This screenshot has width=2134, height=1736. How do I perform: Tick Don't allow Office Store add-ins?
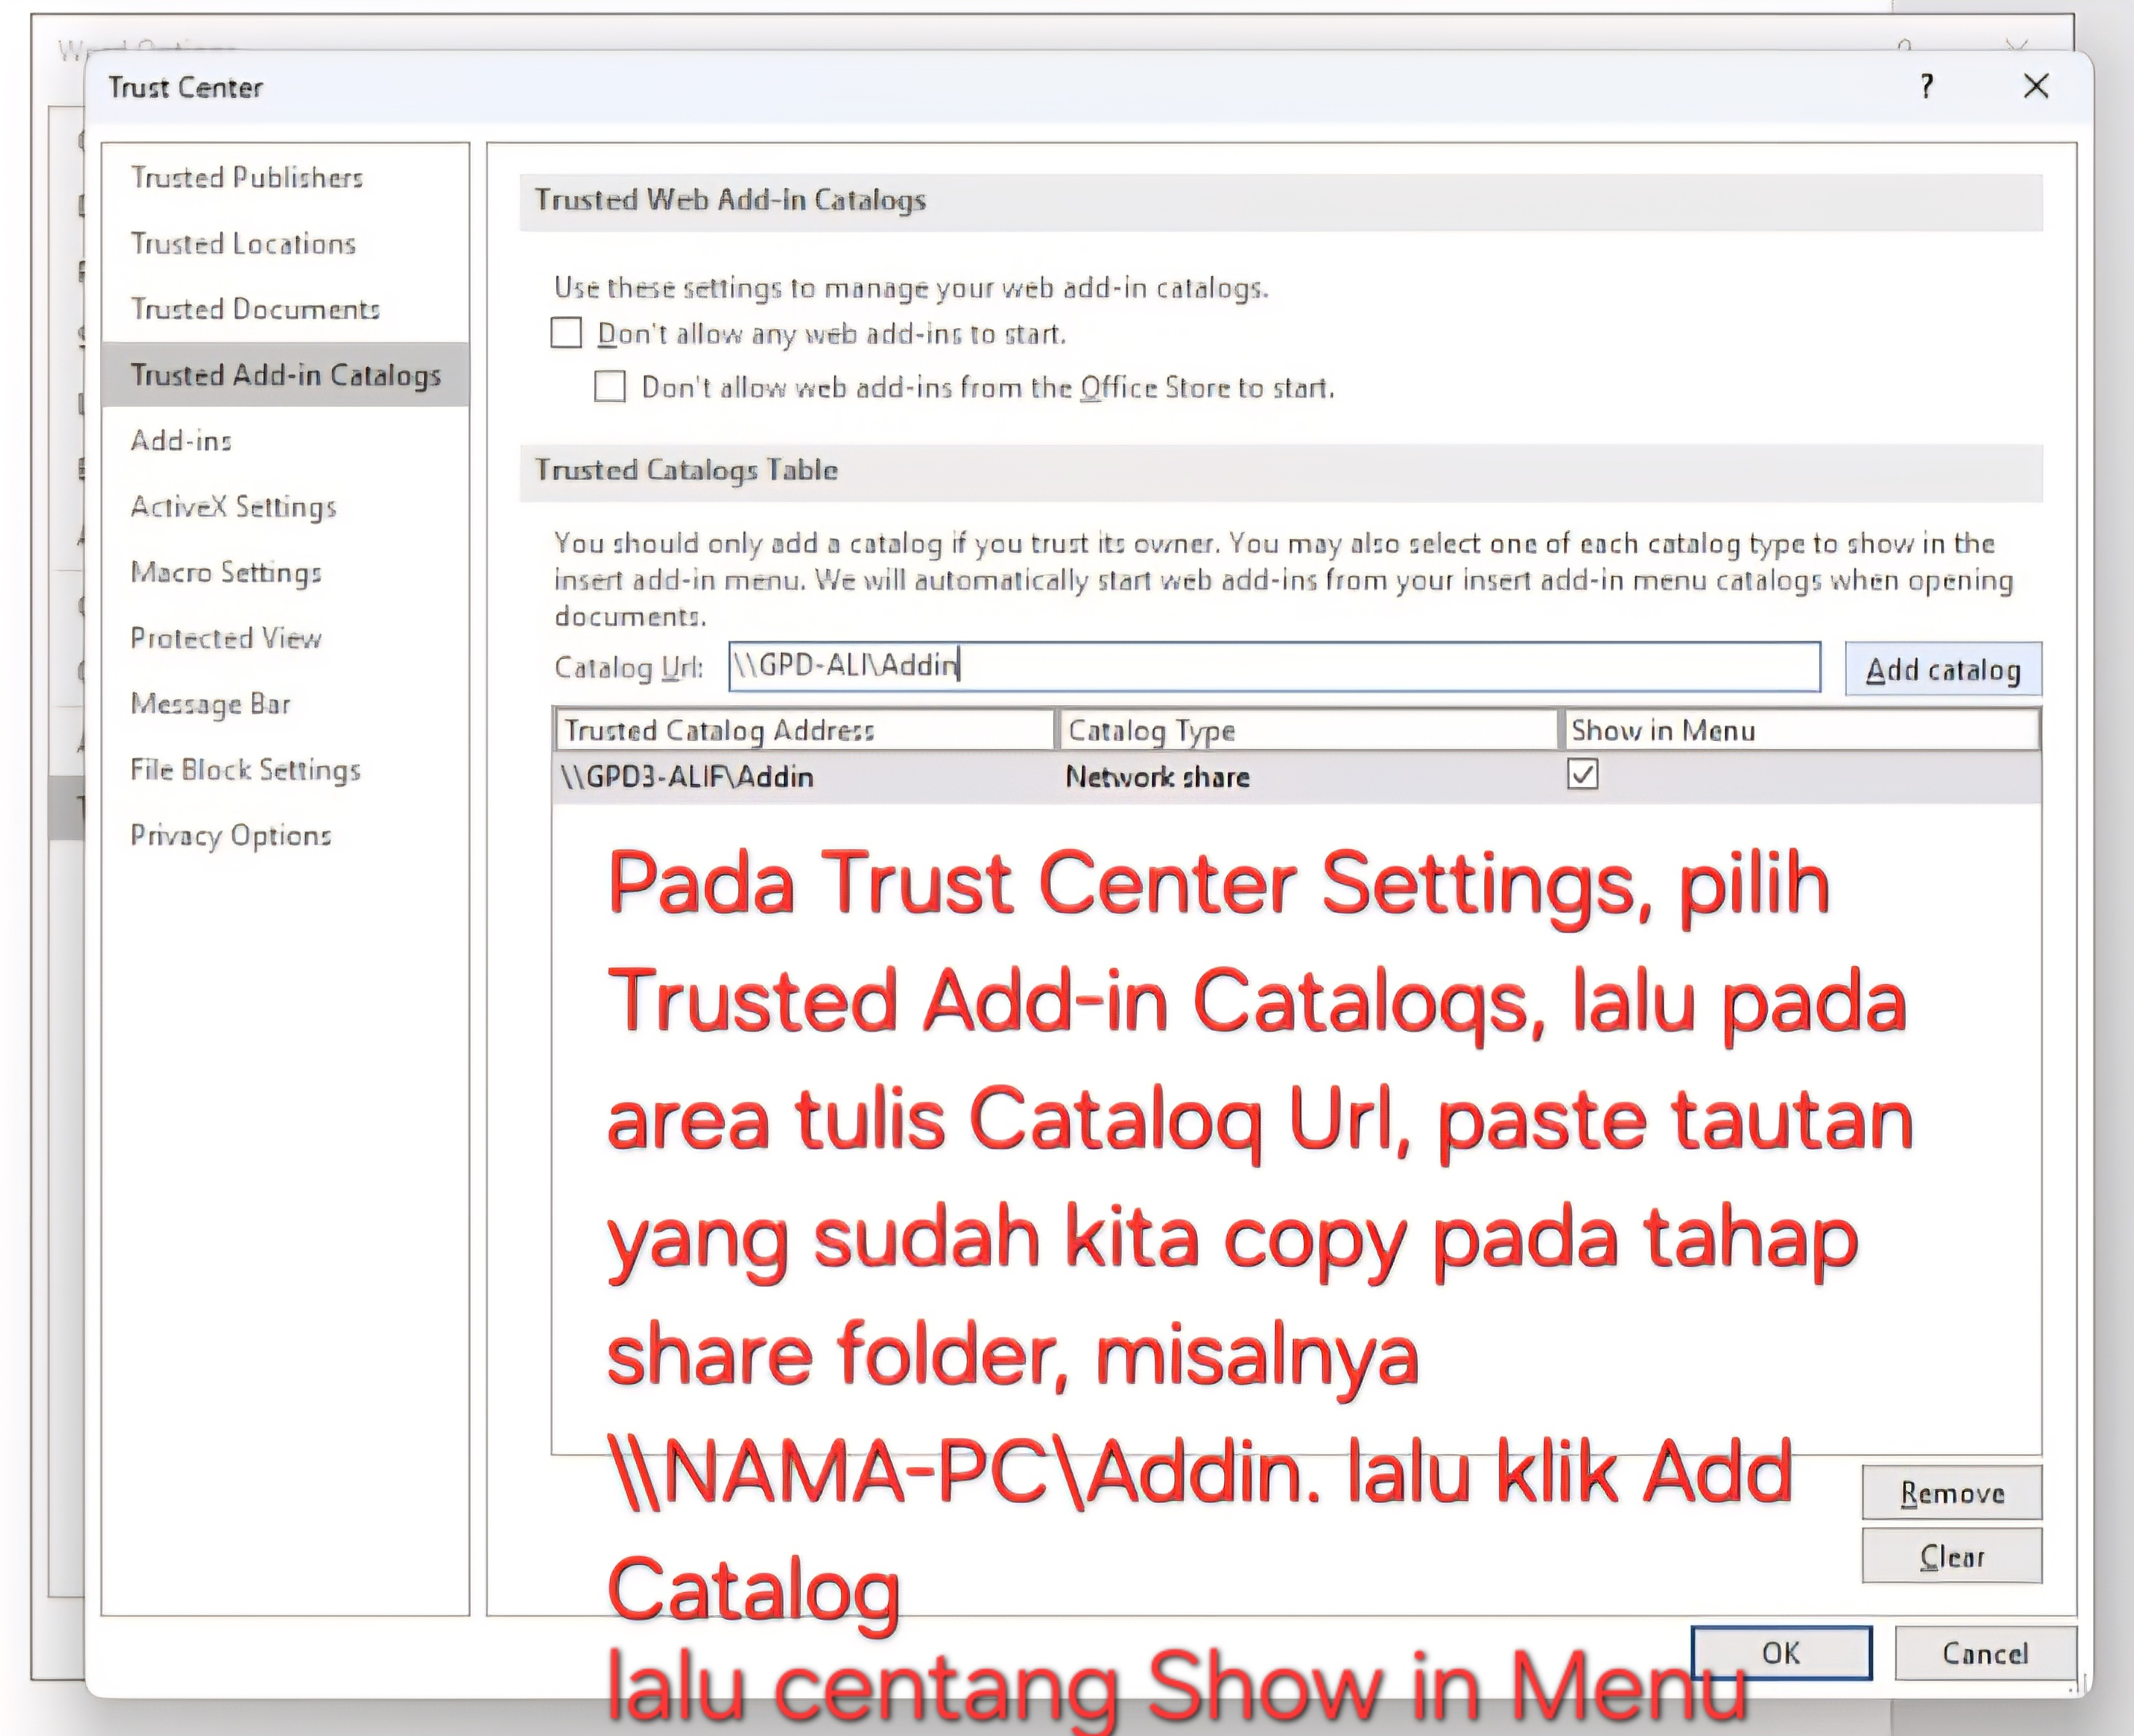click(610, 387)
